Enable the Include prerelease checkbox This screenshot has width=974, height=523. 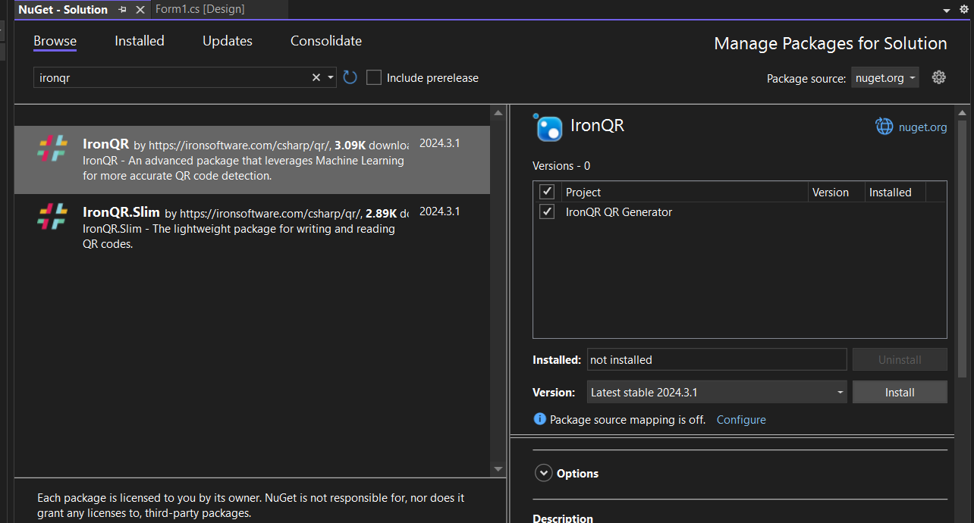[374, 77]
